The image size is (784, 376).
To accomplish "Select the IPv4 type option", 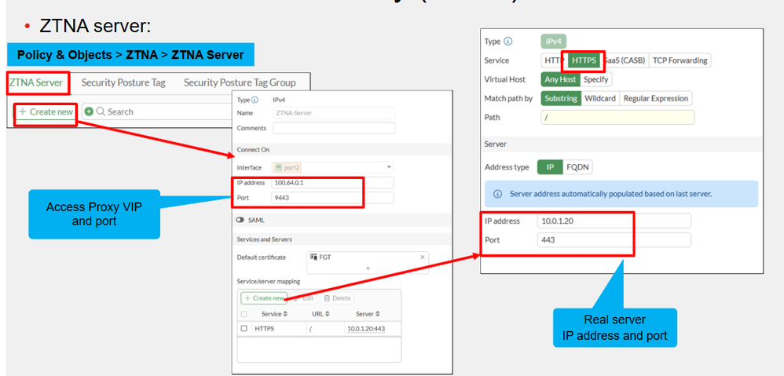I will [x=554, y=42].
